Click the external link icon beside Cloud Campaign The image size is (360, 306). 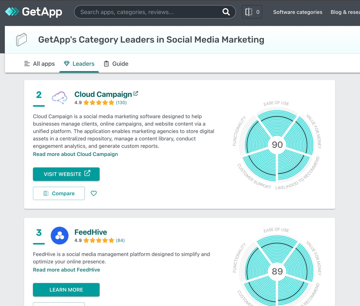click(136, 94)
